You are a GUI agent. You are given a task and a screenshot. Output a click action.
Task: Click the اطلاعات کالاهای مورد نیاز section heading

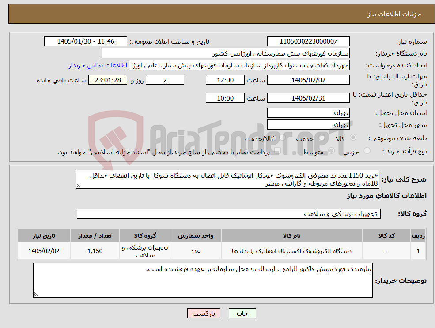point(387,196)
